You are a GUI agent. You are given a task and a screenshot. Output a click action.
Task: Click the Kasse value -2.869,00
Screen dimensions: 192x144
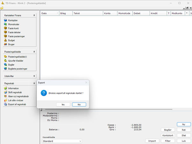(x=136, y=125)
